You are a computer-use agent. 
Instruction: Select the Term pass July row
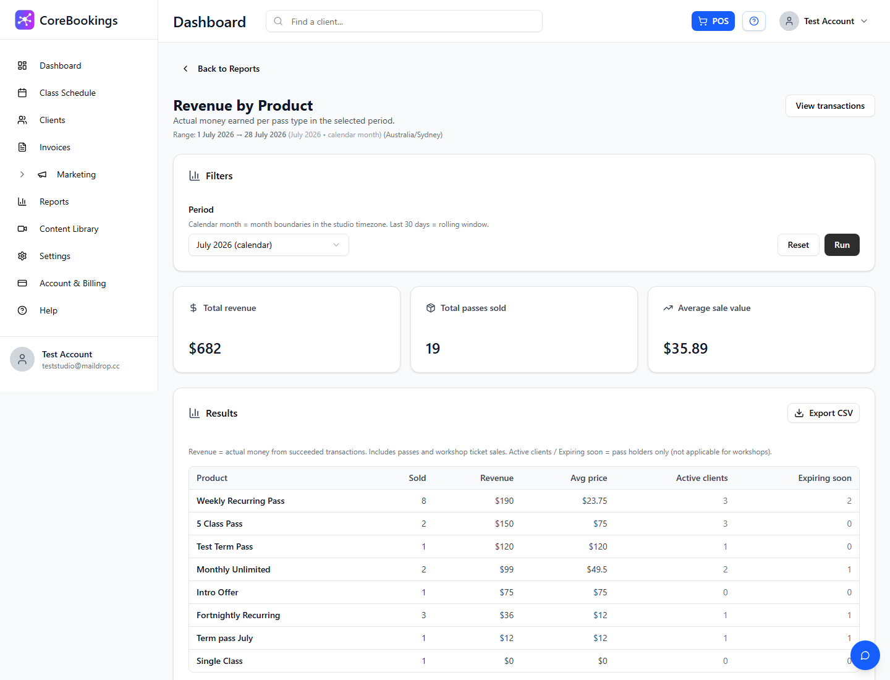[x=524, y=638]
